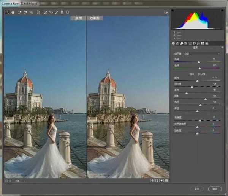Open the Tone Curve panel tab
Image resolution: width=228 pixels, height=196 pixels.
tap(177, 44)
